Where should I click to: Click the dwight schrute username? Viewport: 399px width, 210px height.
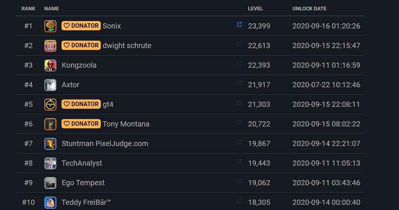tap(127, 45)
